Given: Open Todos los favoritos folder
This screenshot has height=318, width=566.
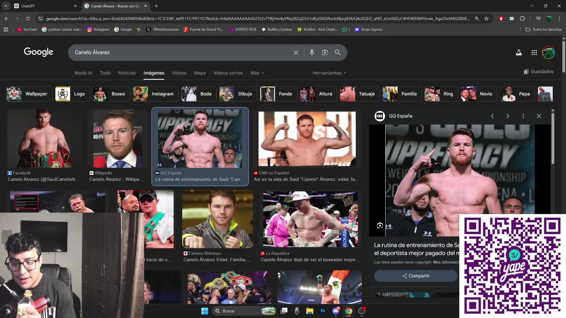Looking at the screenshot, I should click(543, 30).
